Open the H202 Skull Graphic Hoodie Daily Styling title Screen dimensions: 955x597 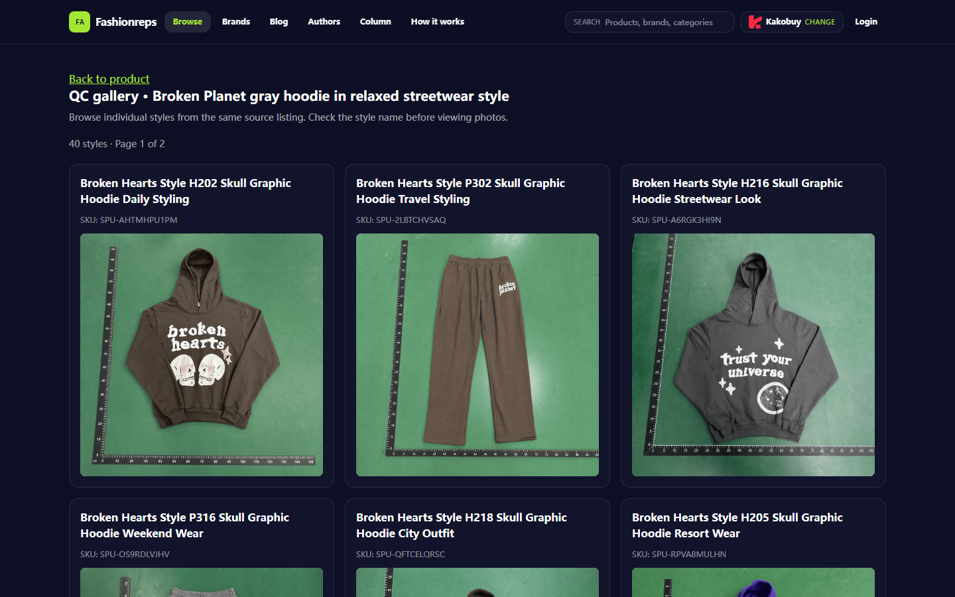click(186, 191)
